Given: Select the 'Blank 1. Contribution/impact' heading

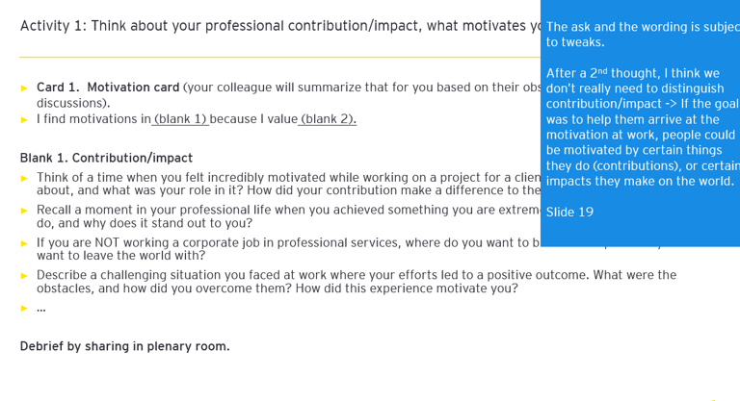Looking at the screenshot, I should tap(106, 158).
